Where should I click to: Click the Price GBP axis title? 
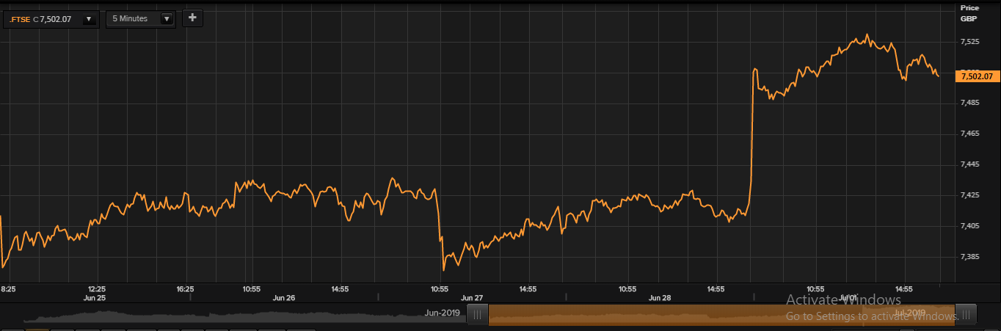[x=969, y=13]
